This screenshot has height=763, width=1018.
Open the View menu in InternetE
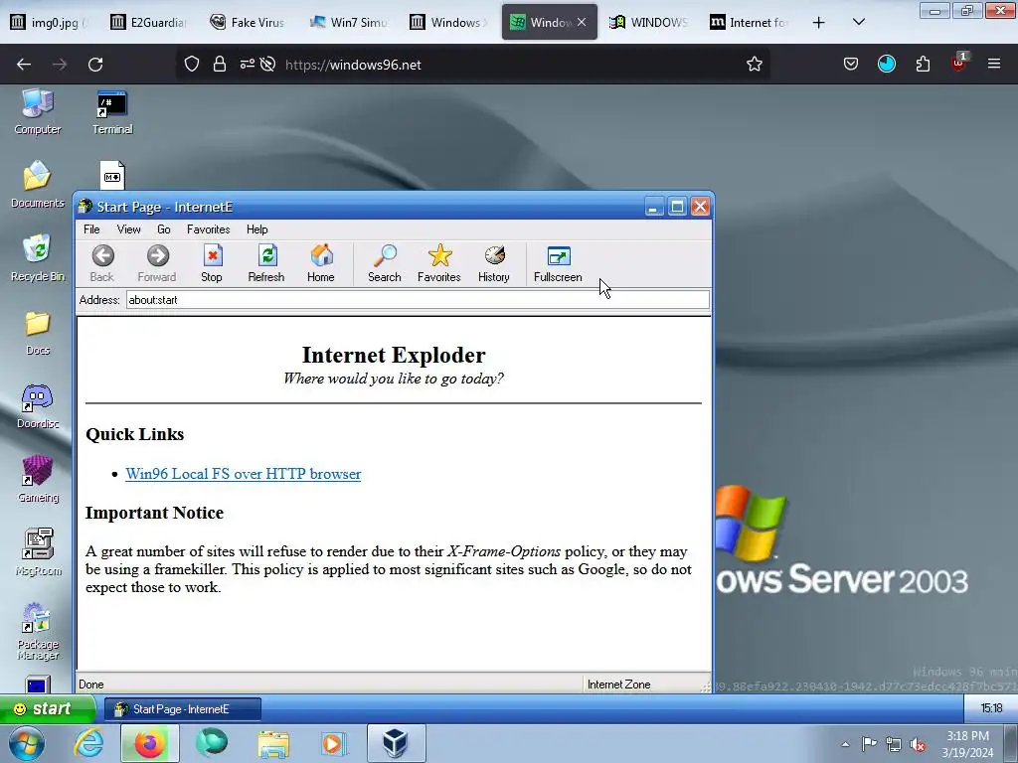128,229
